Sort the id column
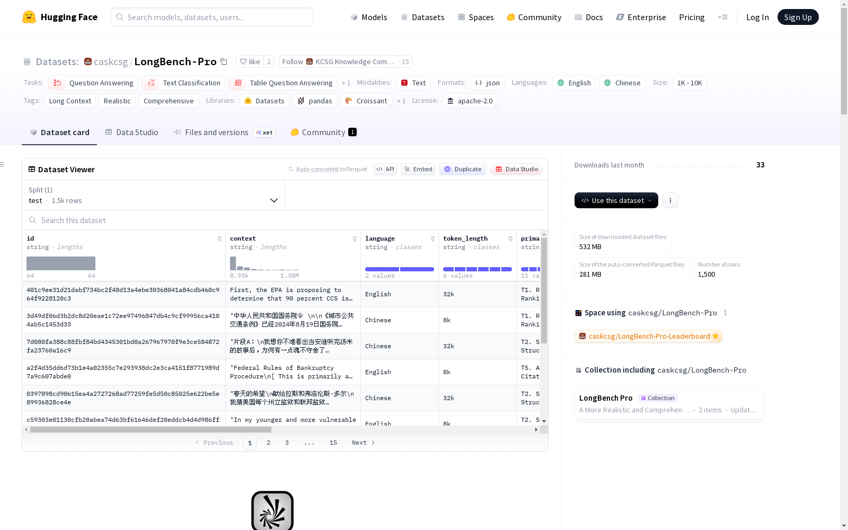Viewport: 848px width, 530px height. click(219, 238)
